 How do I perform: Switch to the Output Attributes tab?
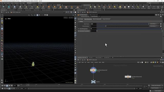pos(106,19)
